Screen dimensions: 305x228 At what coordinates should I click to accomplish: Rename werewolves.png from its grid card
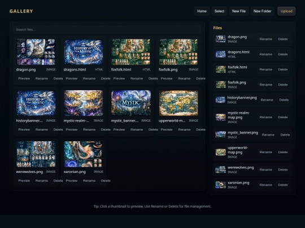(42, 181)
